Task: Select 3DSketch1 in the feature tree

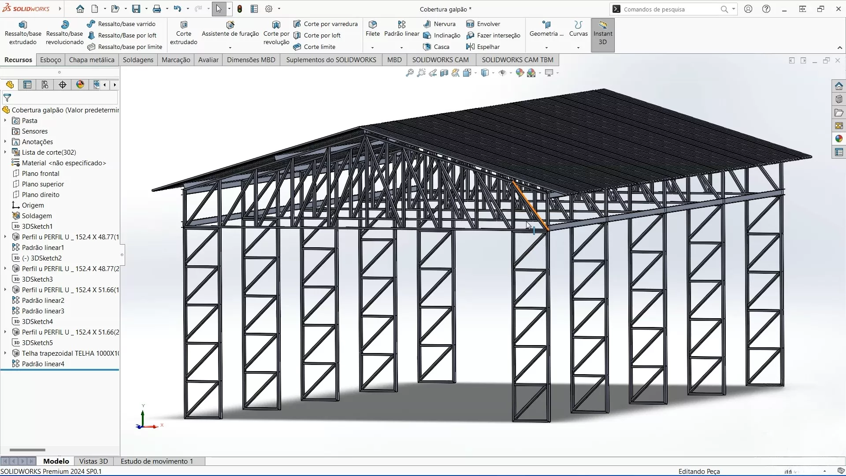Action: pyautogui.click(x=37, y=227)
